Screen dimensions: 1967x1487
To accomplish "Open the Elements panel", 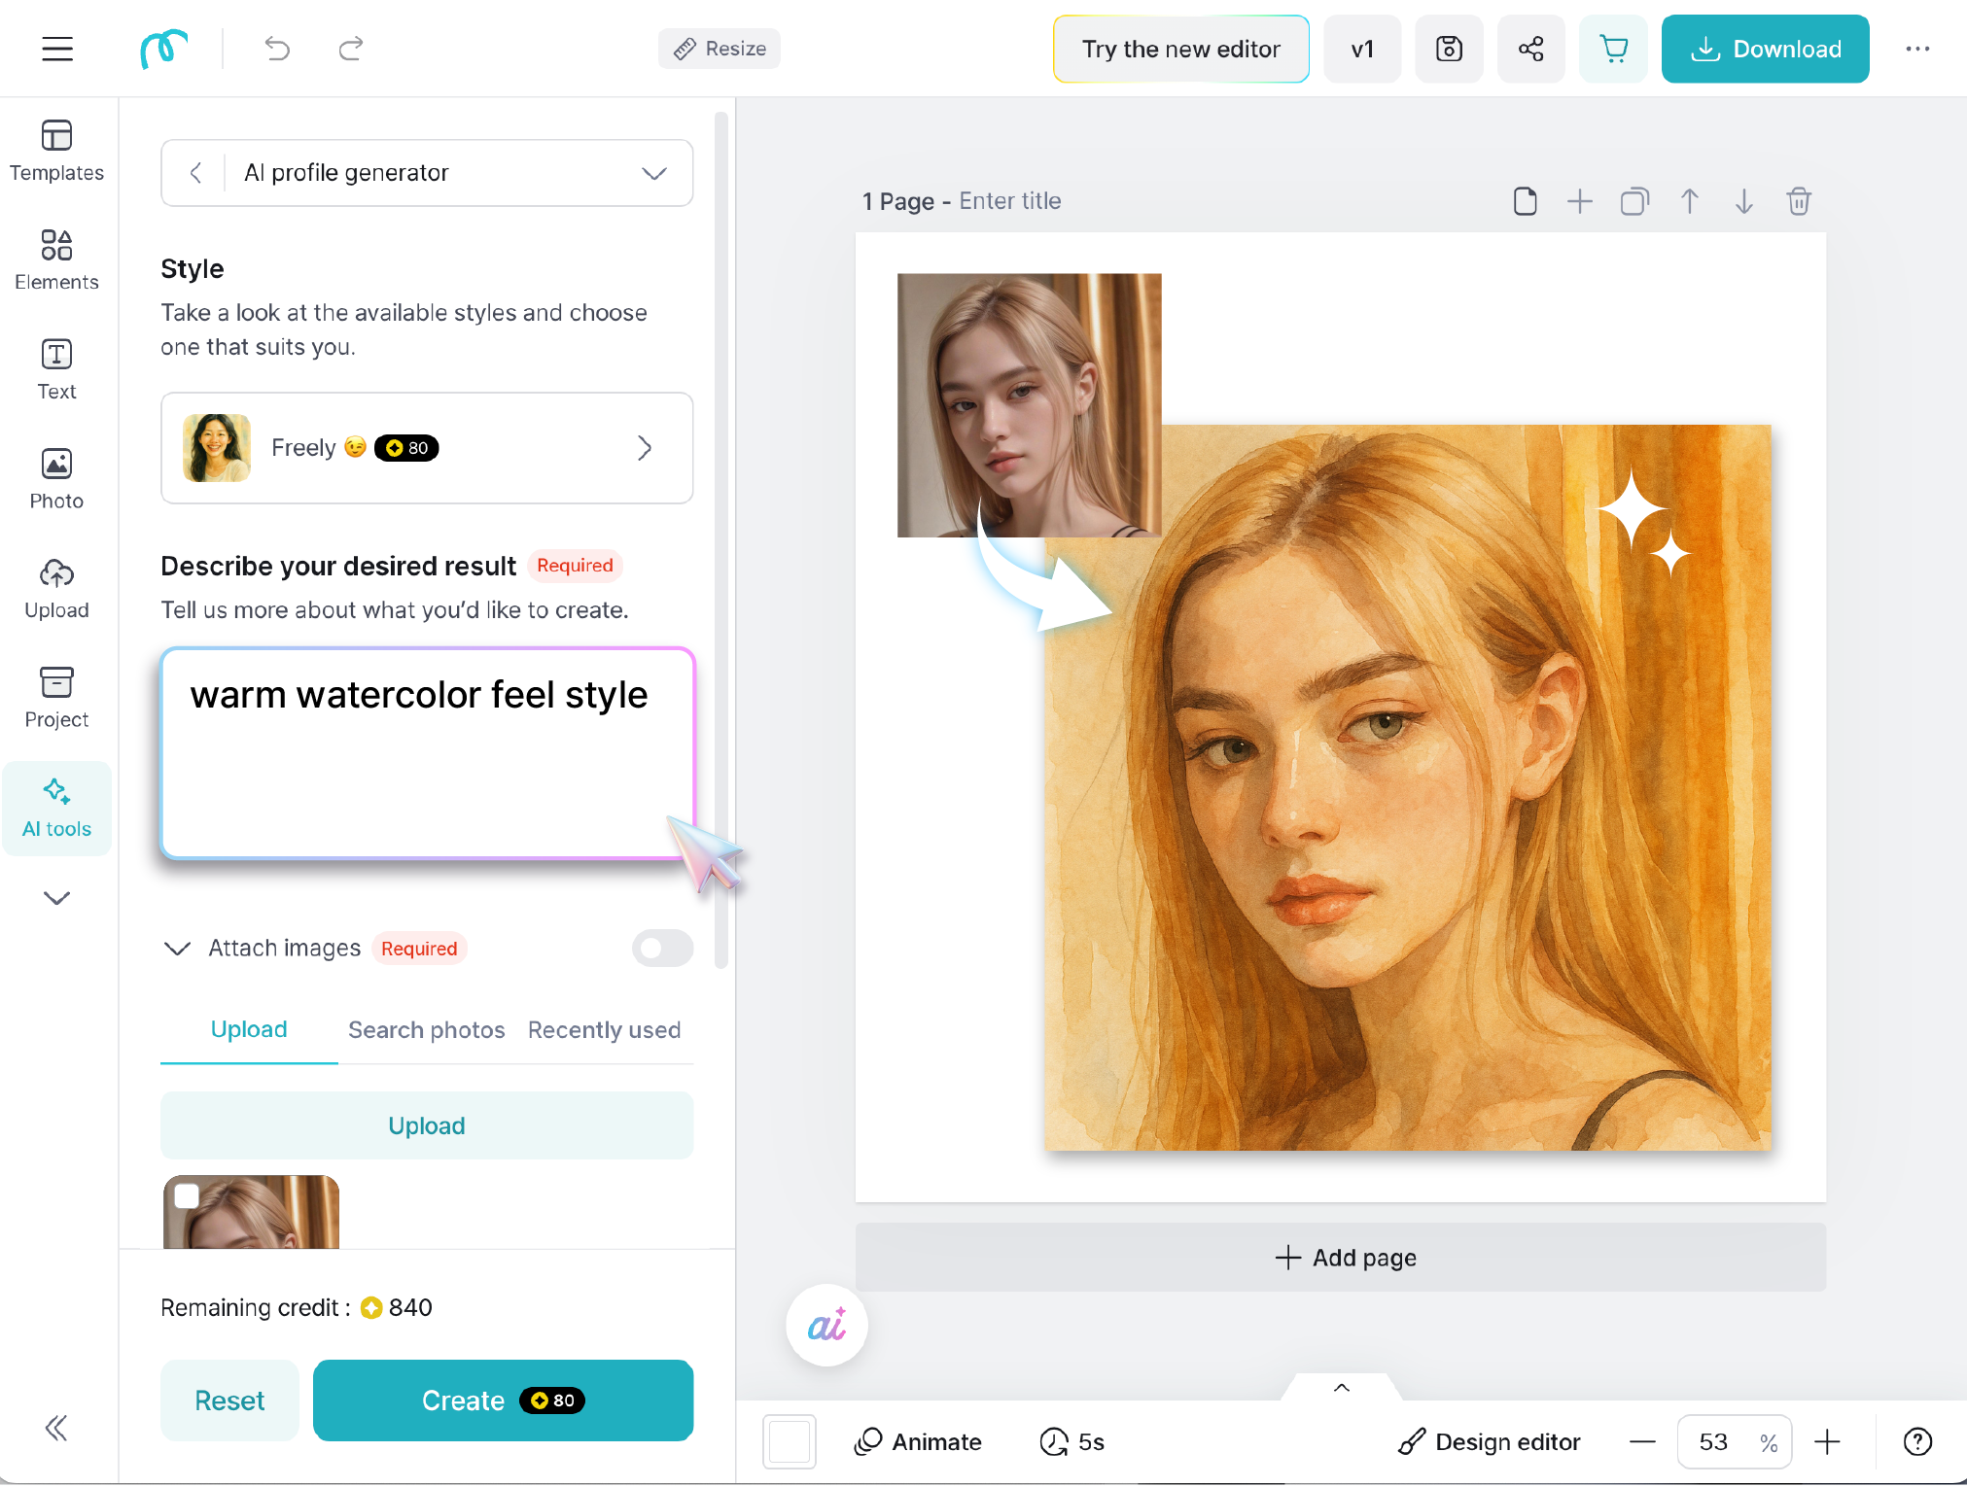I will pos(56,260).
